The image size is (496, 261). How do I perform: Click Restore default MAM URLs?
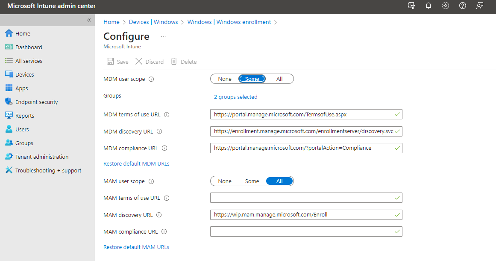136,247
